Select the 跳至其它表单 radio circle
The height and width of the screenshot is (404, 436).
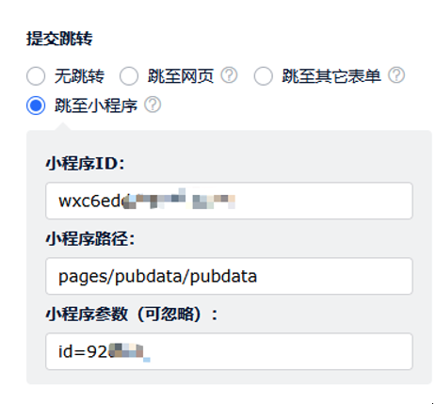click(263, 76)
